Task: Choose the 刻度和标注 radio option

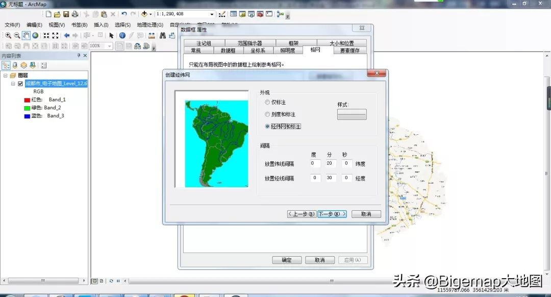Action: click(x=267, y=113)
